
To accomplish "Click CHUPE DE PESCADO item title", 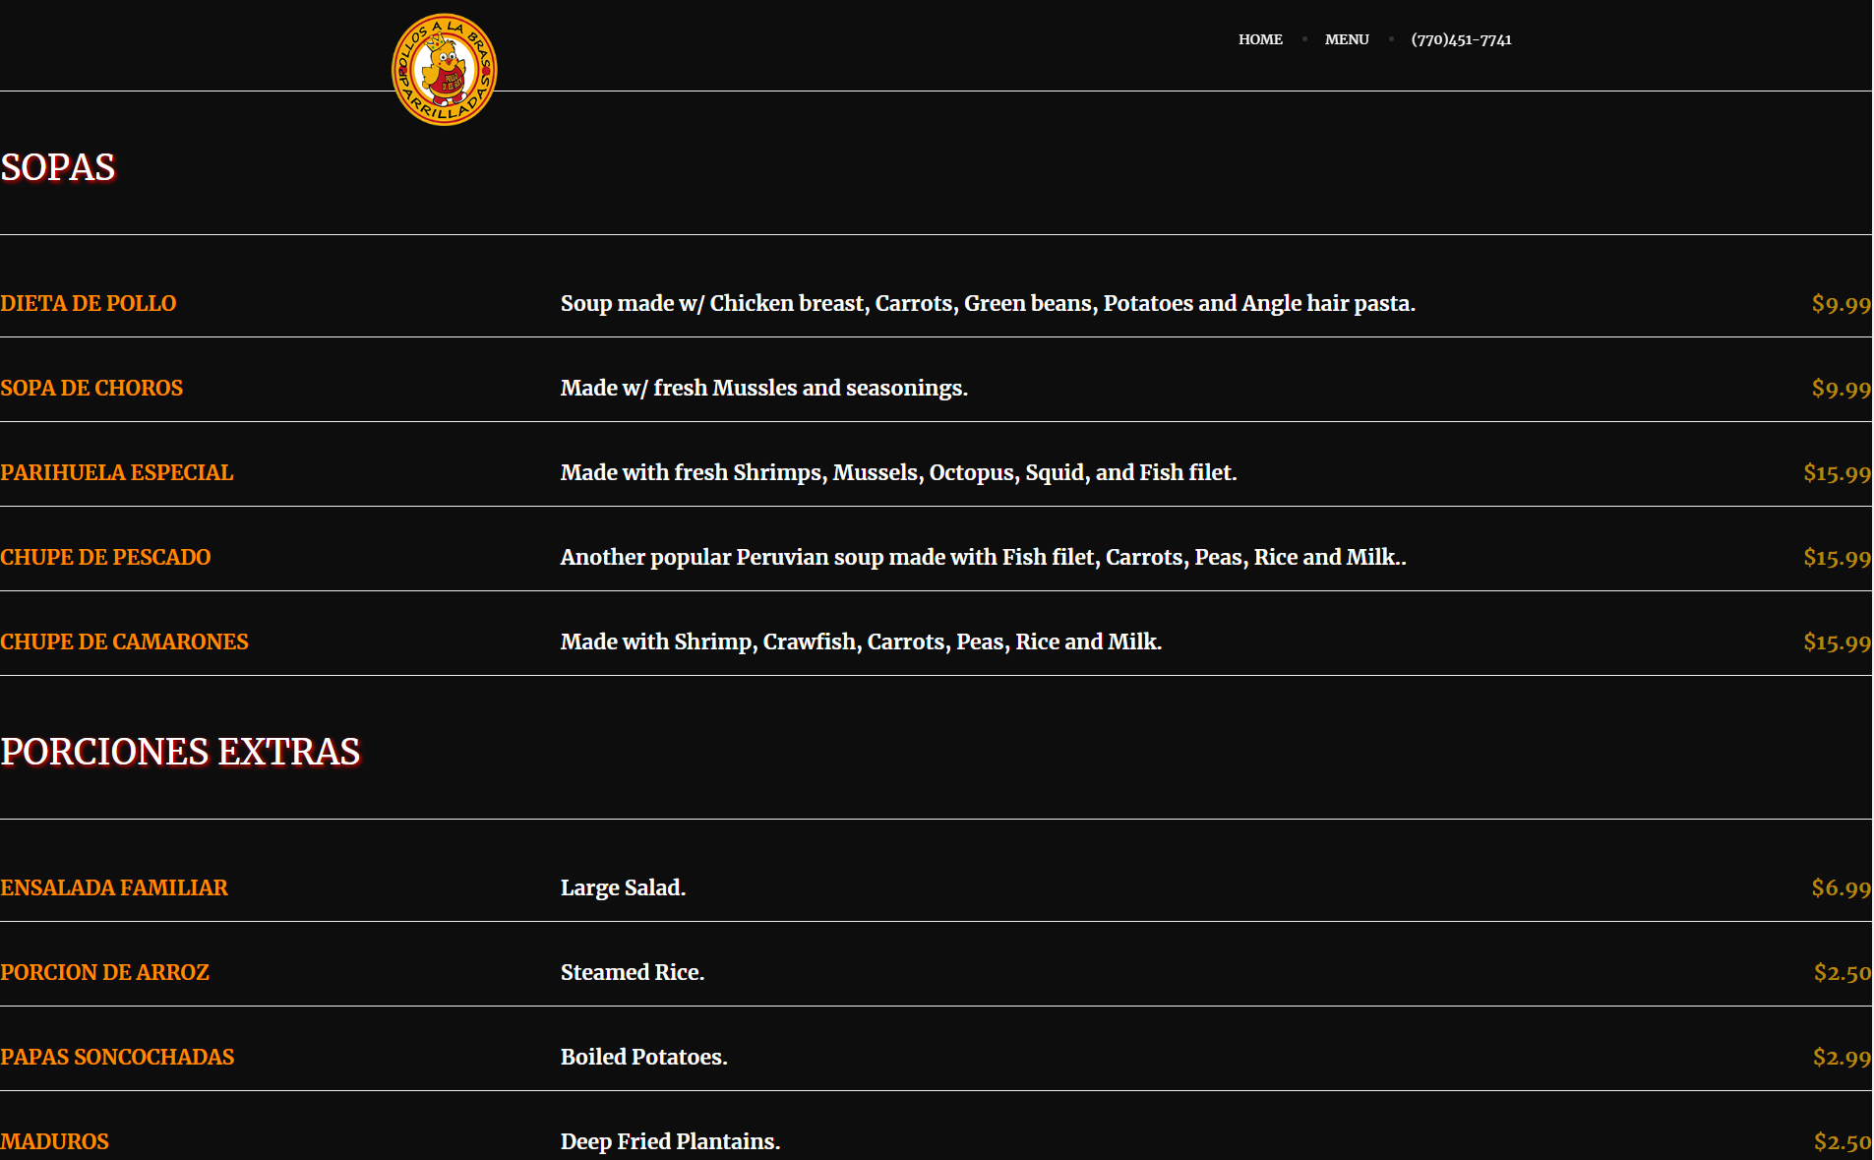I will [x=105, y=557].
